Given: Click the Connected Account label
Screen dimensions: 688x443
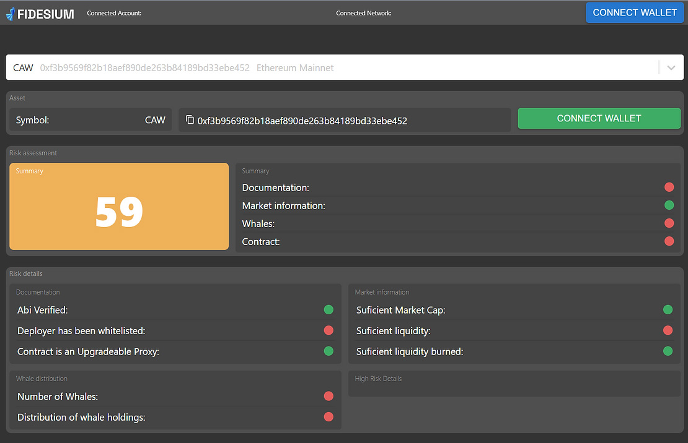Looking at the screenshot, I should pyautogui.click(x=114, y=13).
